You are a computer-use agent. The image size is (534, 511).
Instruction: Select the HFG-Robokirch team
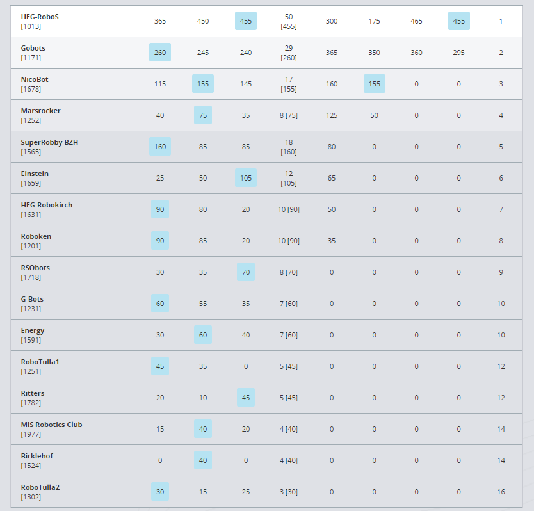coord(47,205)
